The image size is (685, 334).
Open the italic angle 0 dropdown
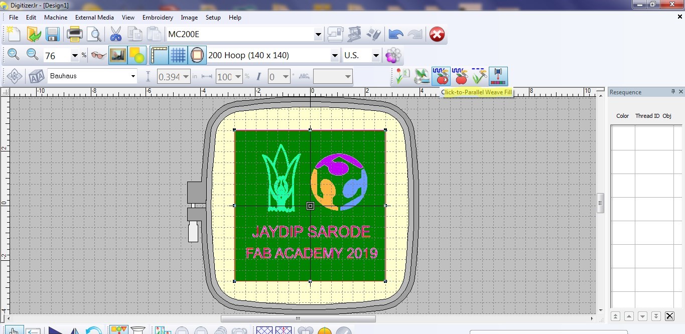286,77
